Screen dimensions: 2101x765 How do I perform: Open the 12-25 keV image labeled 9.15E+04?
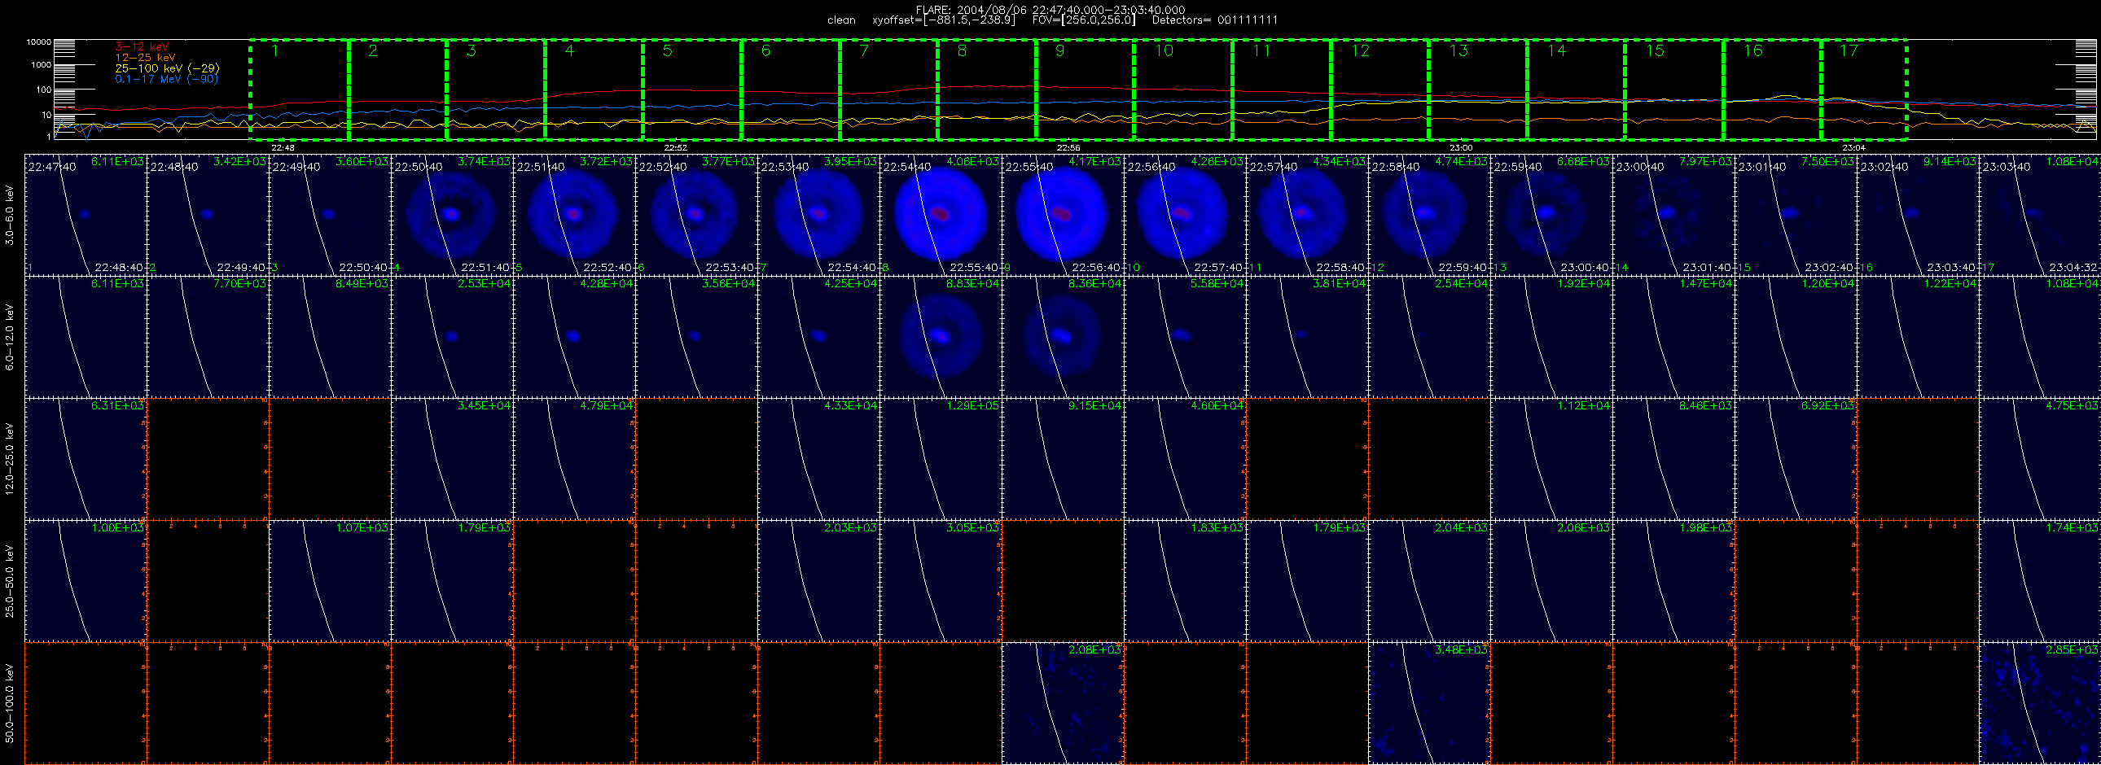(1063, 459)
